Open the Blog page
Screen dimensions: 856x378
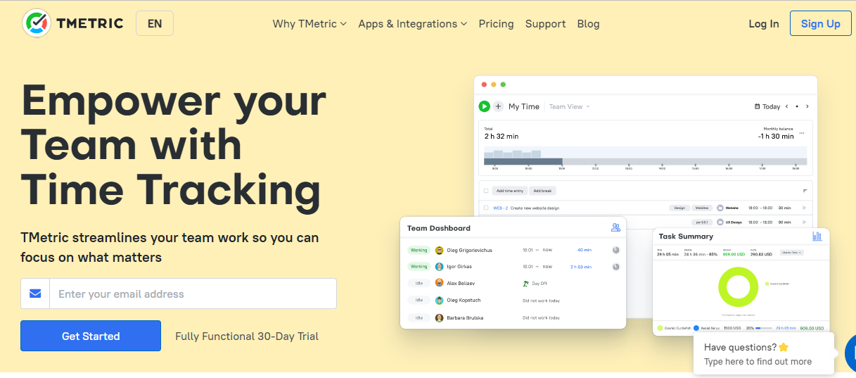tap(588, 23)
